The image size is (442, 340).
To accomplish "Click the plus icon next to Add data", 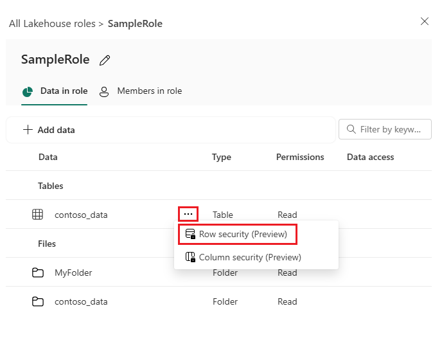I will click(x=28, y=130).
